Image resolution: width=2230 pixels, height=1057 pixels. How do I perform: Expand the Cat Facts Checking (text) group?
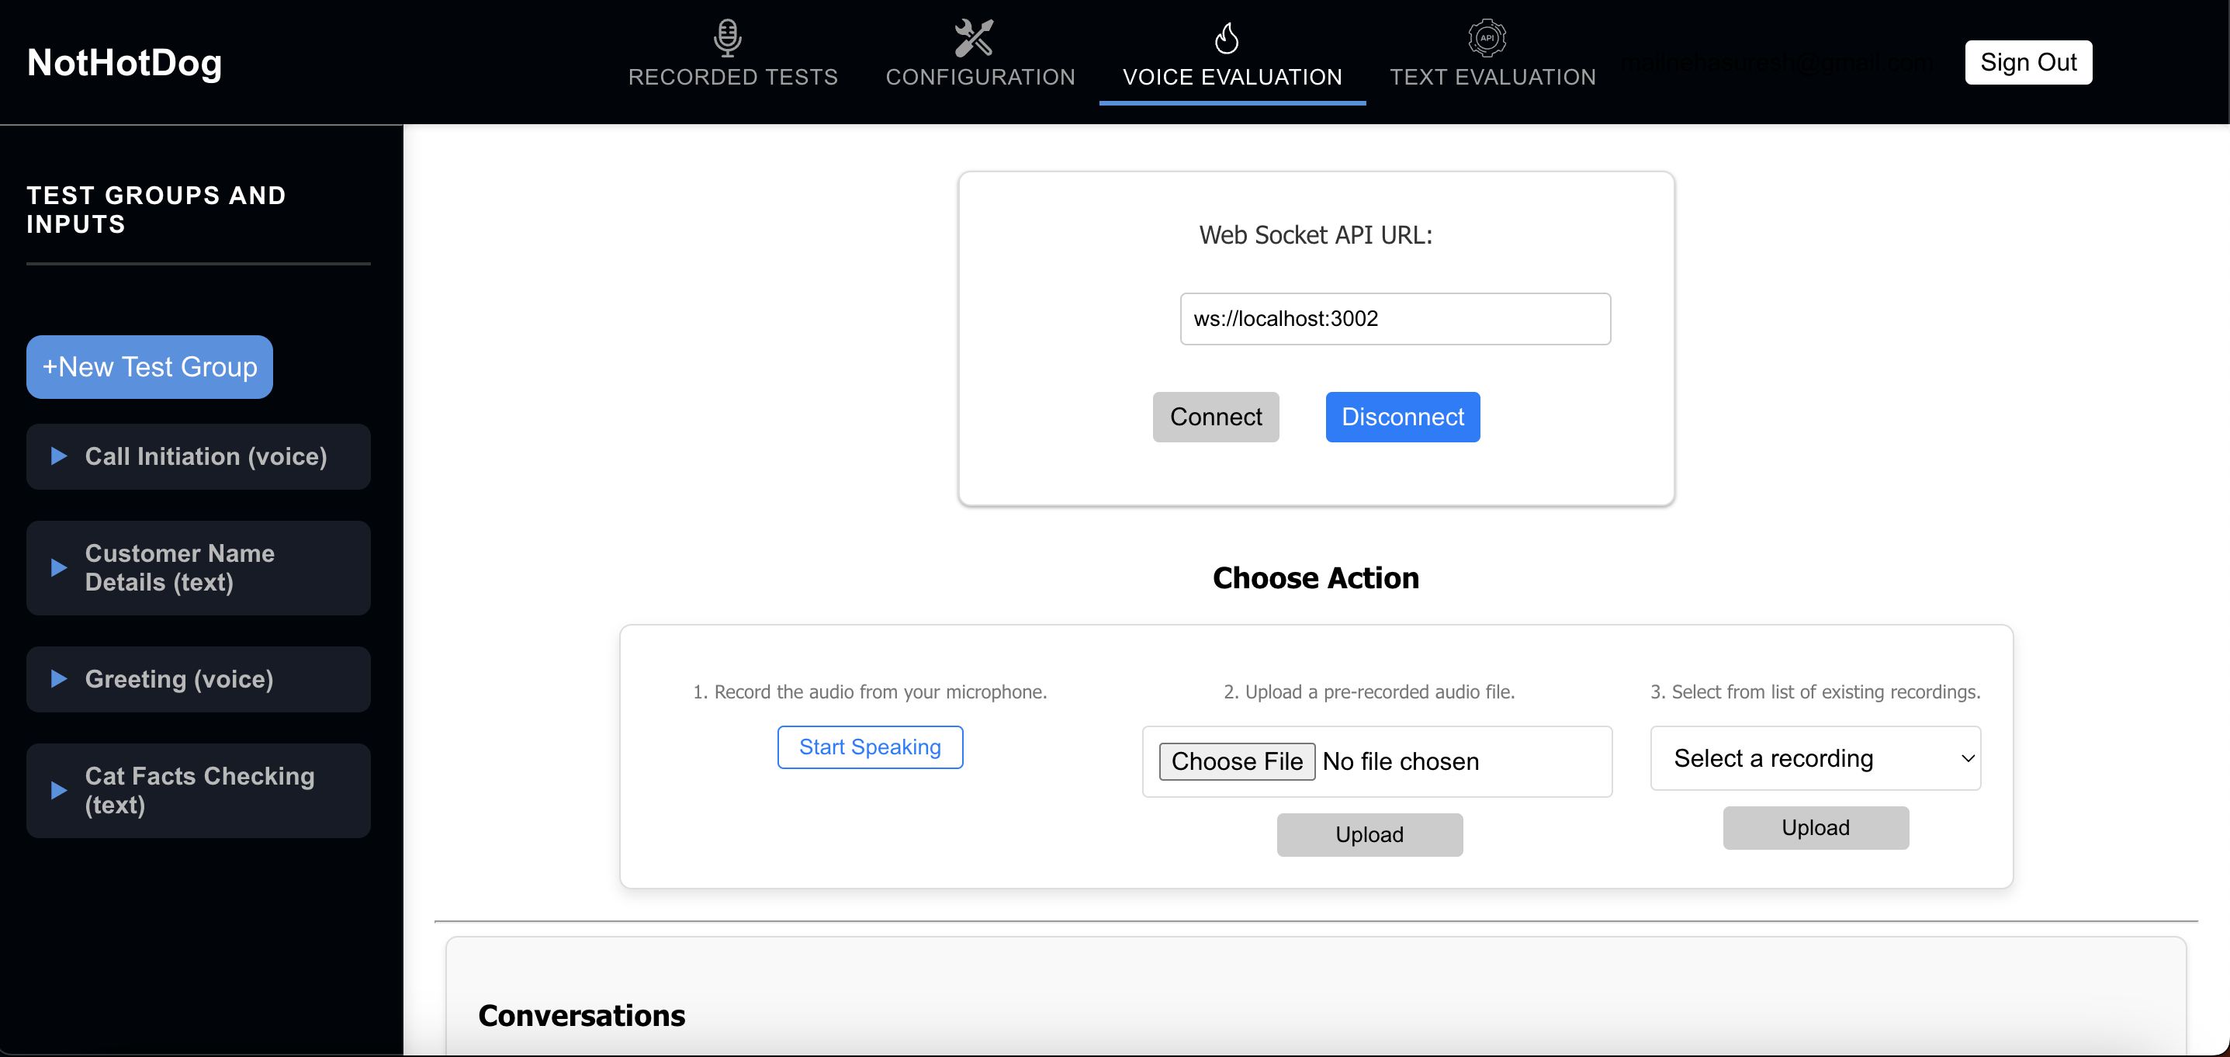58,789
